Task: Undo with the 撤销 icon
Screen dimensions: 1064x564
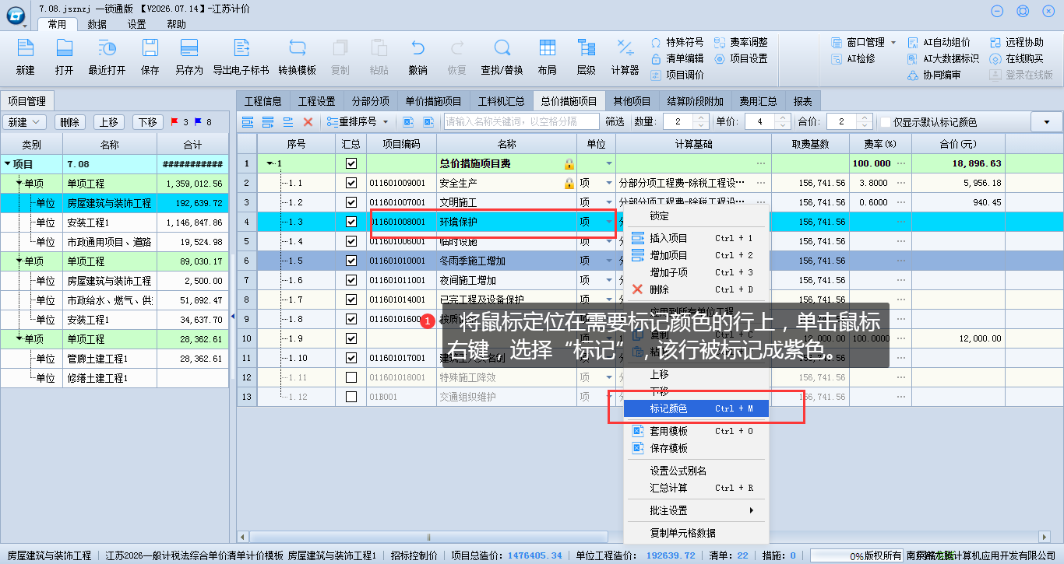Action: [417, 48]
